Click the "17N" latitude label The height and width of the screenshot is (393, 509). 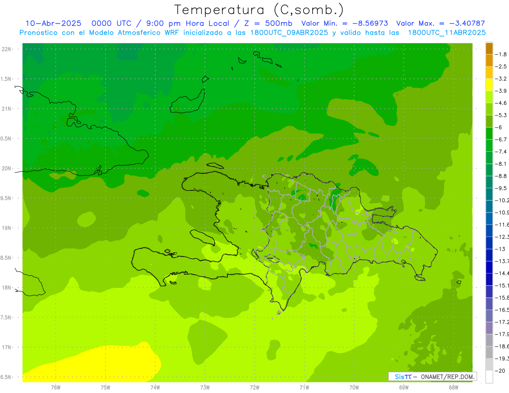click(6, 347)
